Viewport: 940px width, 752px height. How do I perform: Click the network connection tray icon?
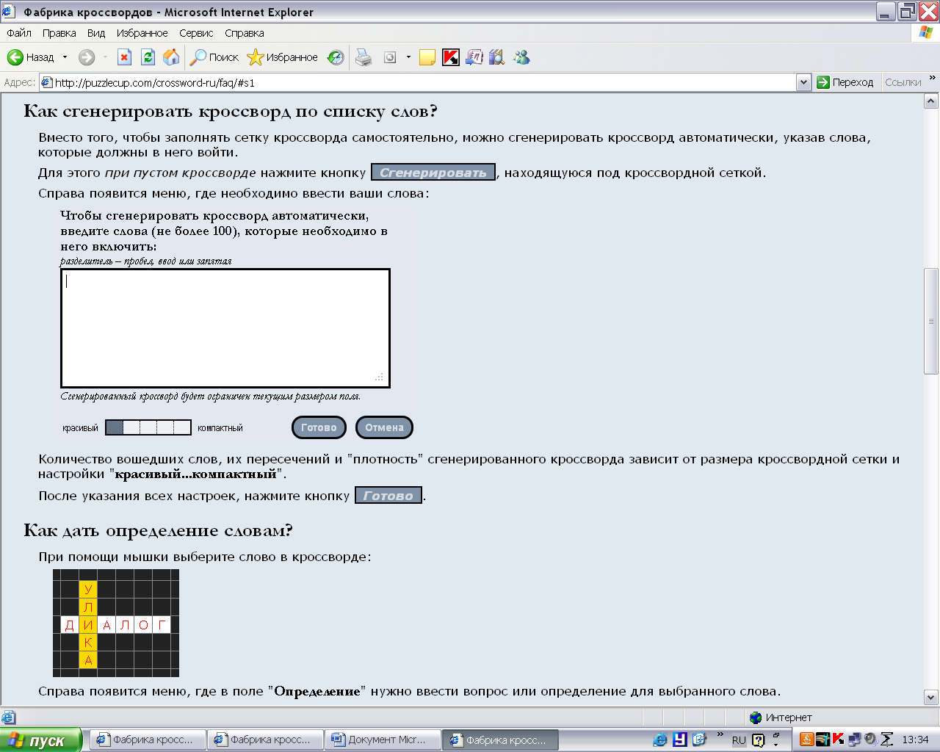854,740
